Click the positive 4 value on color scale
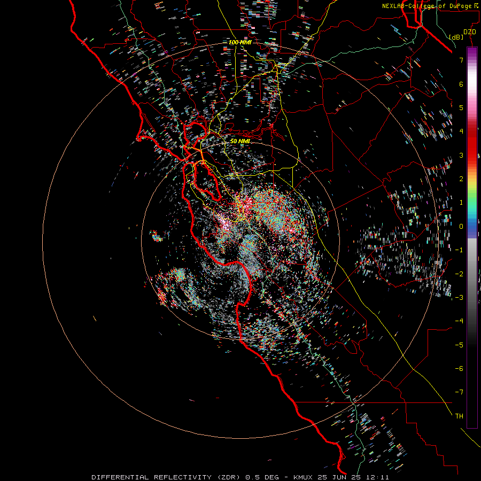Image resolution: width=481 pixels, height=481 pixels. click(461, 131)
